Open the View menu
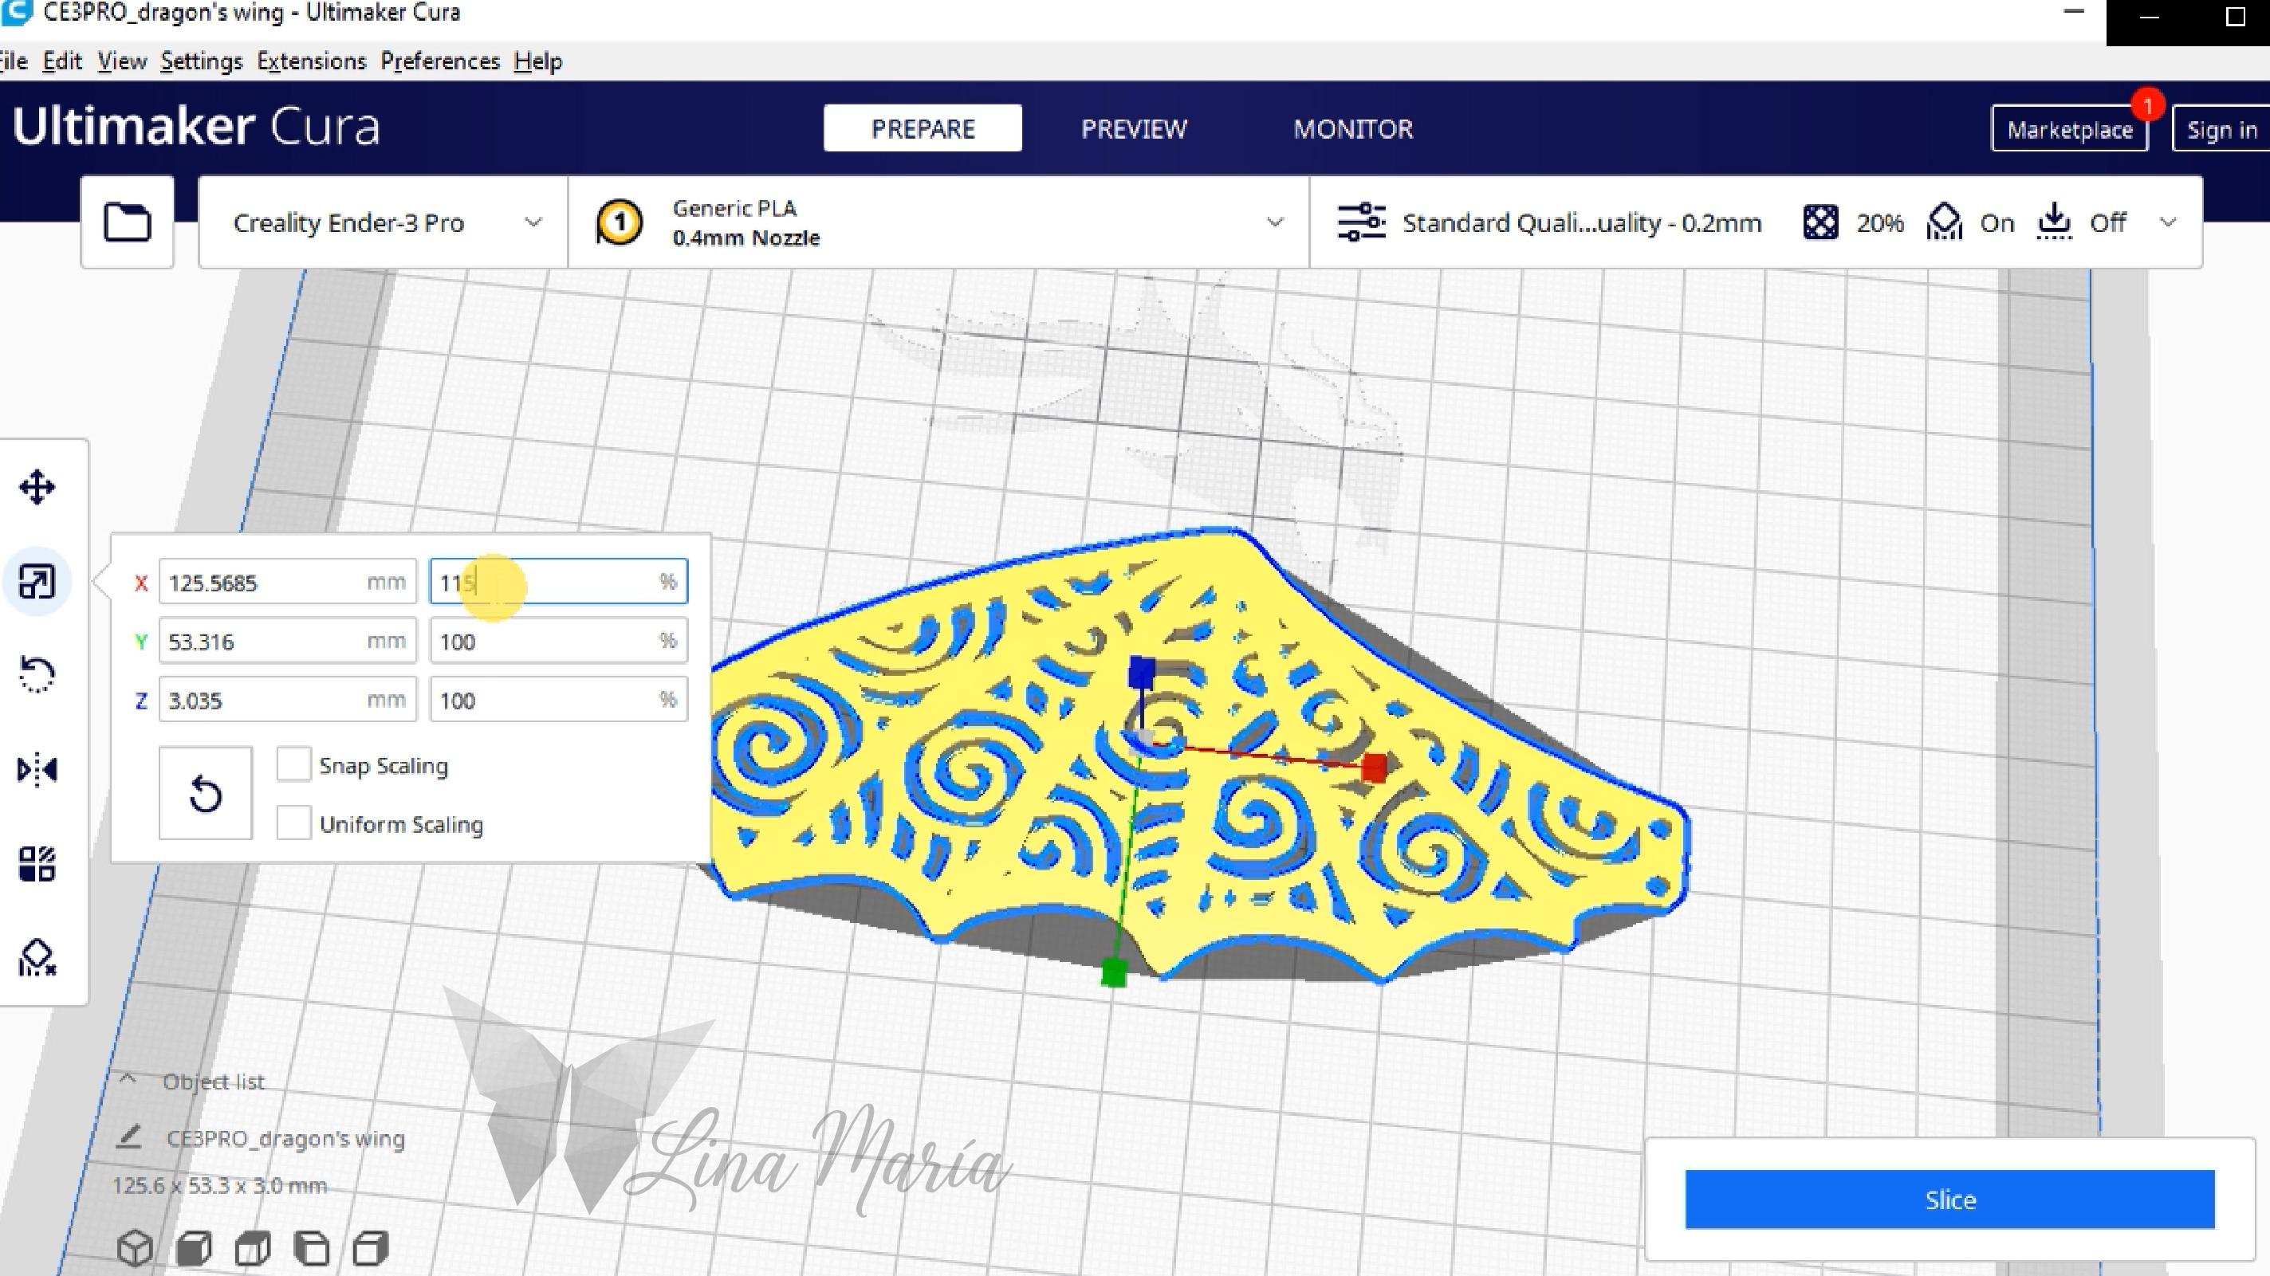 coord(122,61)
